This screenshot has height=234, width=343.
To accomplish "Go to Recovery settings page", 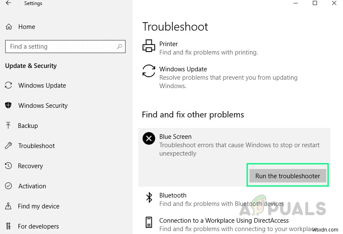I will coord(30,166).
